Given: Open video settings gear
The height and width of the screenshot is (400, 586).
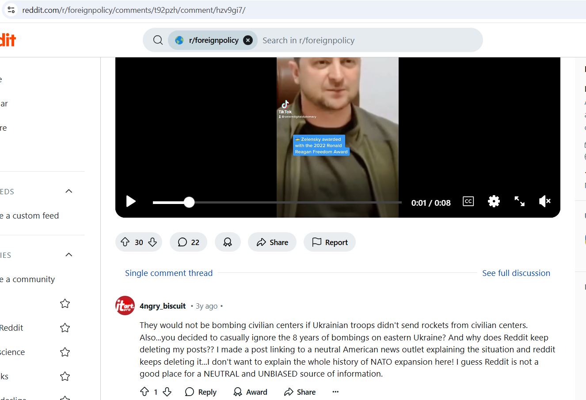Looking at the screenshot, I should (494, 201).
